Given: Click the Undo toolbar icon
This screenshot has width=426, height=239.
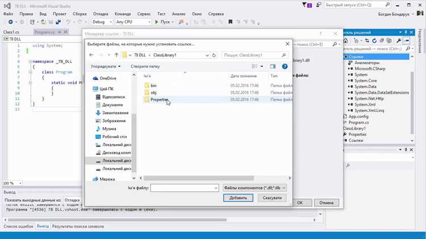Looking at the screenshot, I should (68, 22).
